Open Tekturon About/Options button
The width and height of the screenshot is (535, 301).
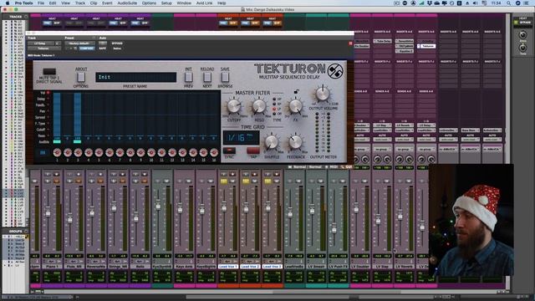(81, 78)
